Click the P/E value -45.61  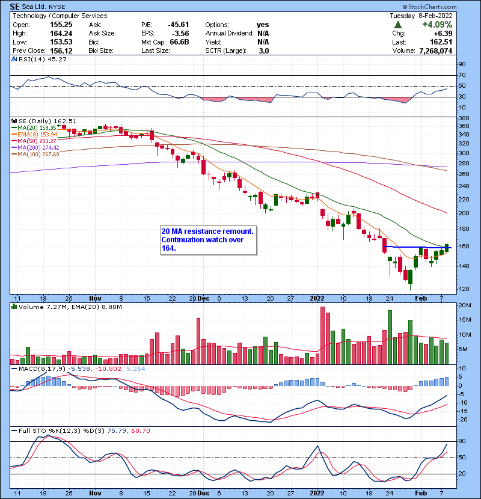(x=179, y=25)
